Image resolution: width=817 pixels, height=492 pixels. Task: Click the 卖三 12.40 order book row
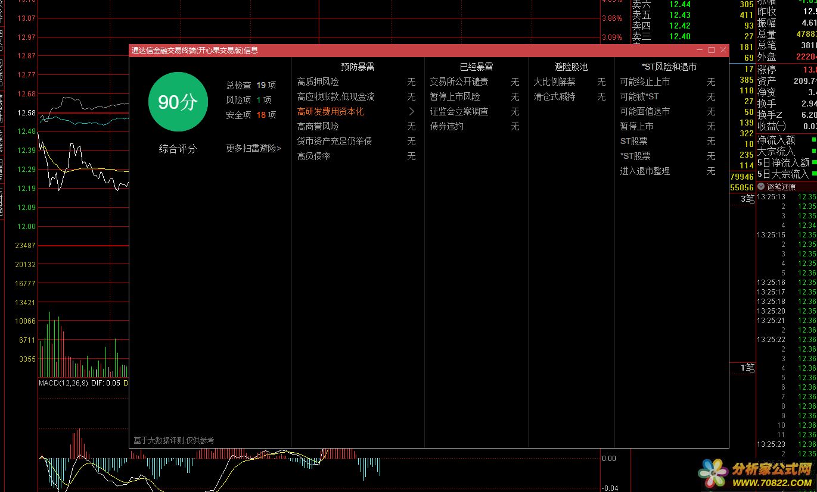click(693, 36)
